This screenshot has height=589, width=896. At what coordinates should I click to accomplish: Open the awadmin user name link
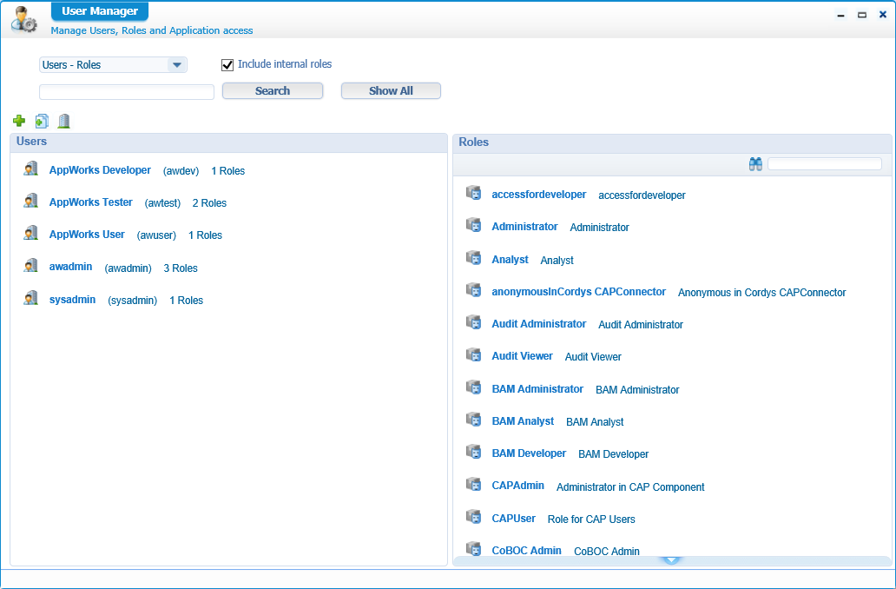pyautogui.click(x=71, y=267)
